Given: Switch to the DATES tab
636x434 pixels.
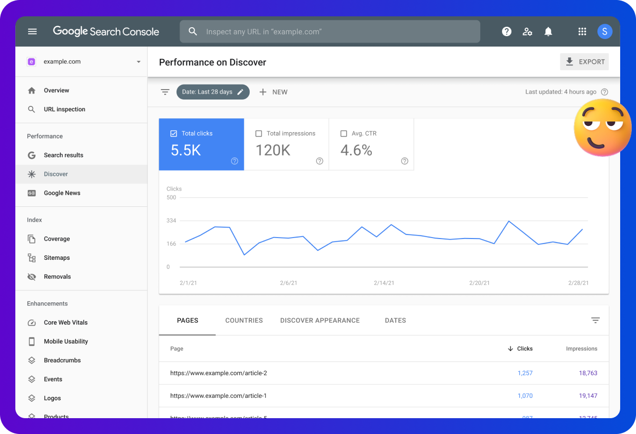Looking at the screenshot, I should click(x=396, y=321).
